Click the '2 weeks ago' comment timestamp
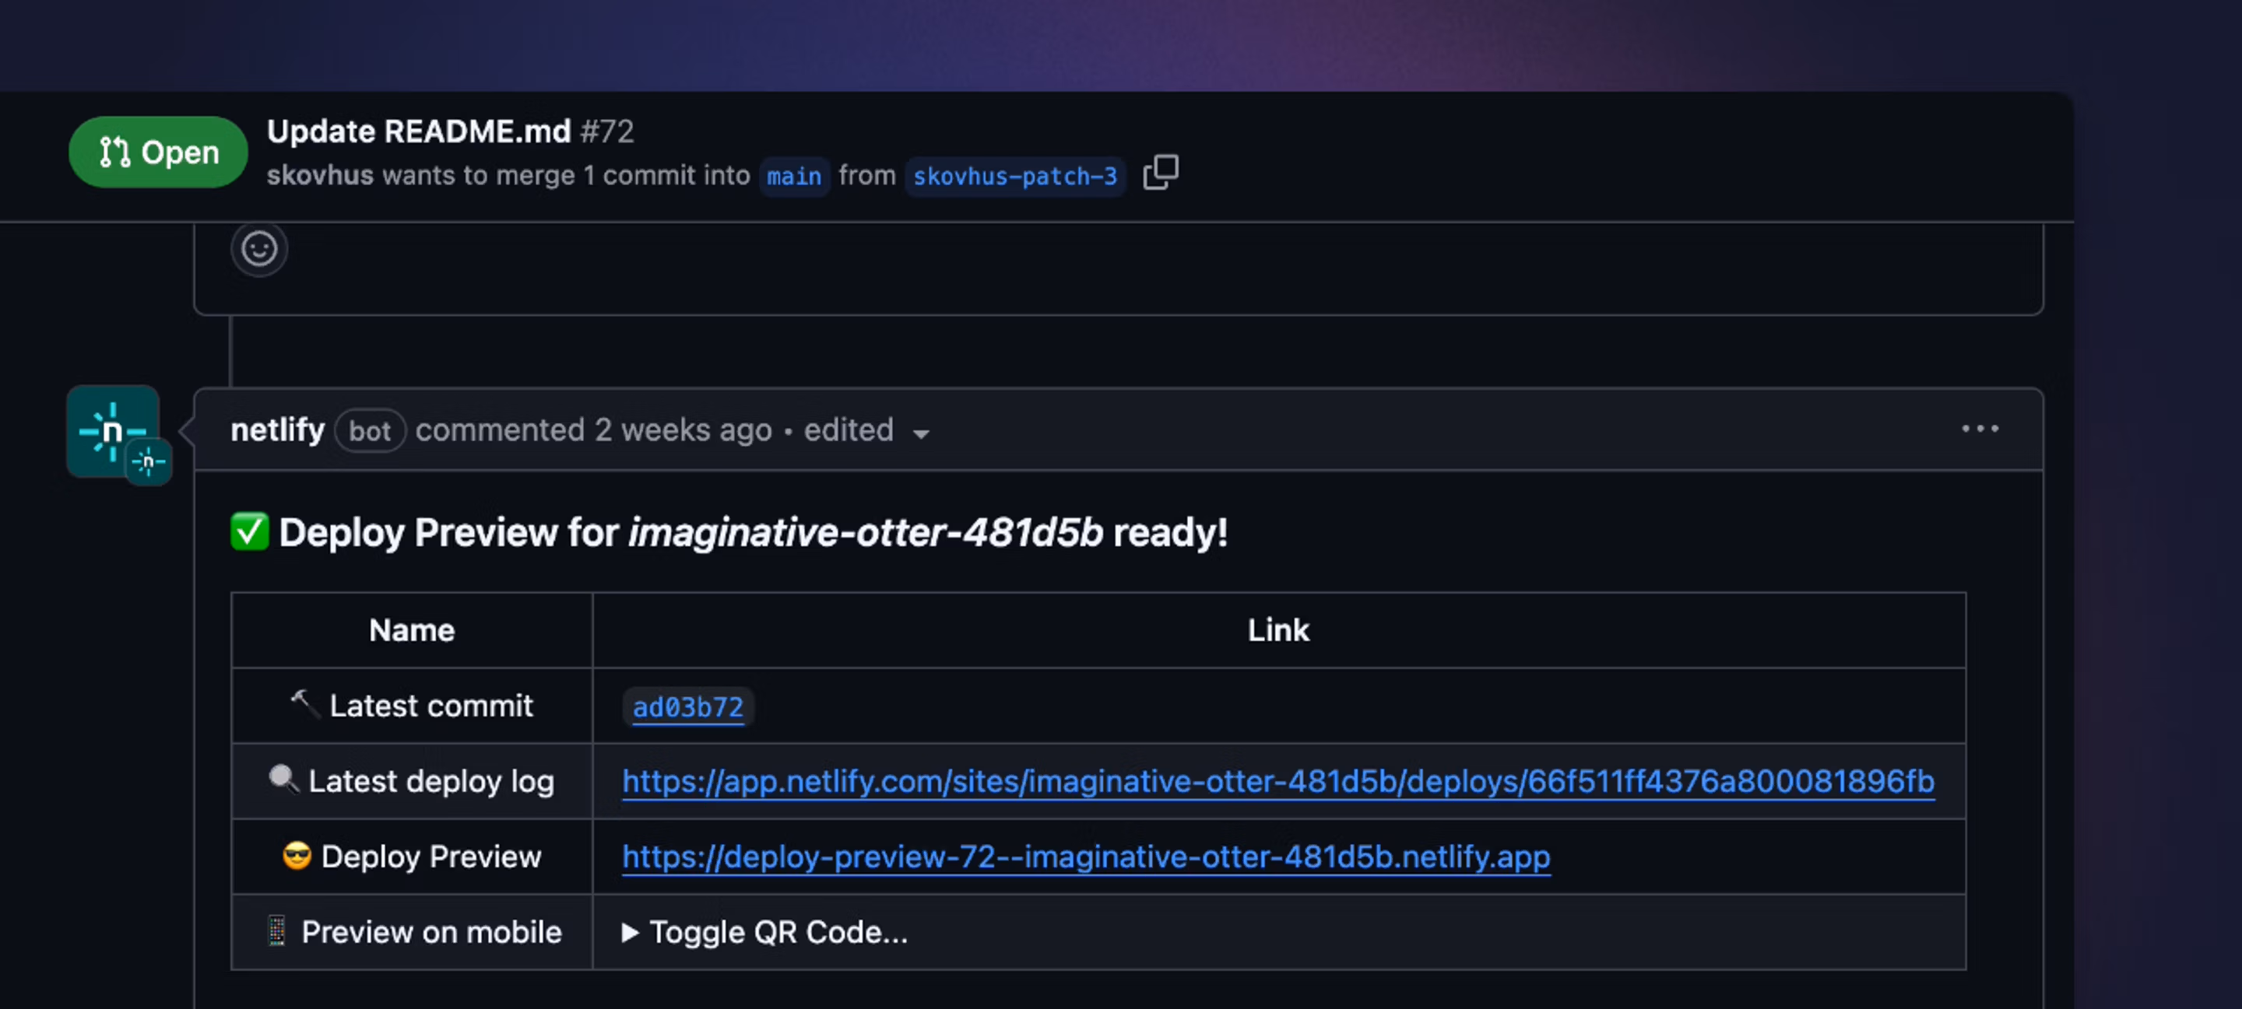Image resolution: width=2242 pixels, height=1009 pixels. 683,429
